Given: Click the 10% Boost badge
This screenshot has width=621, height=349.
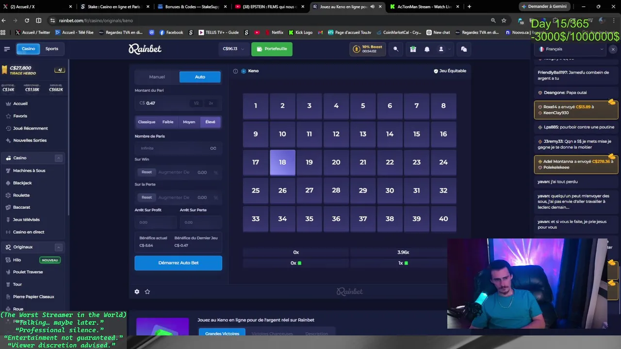Looking at the screenshot, I should click(368, 49).
